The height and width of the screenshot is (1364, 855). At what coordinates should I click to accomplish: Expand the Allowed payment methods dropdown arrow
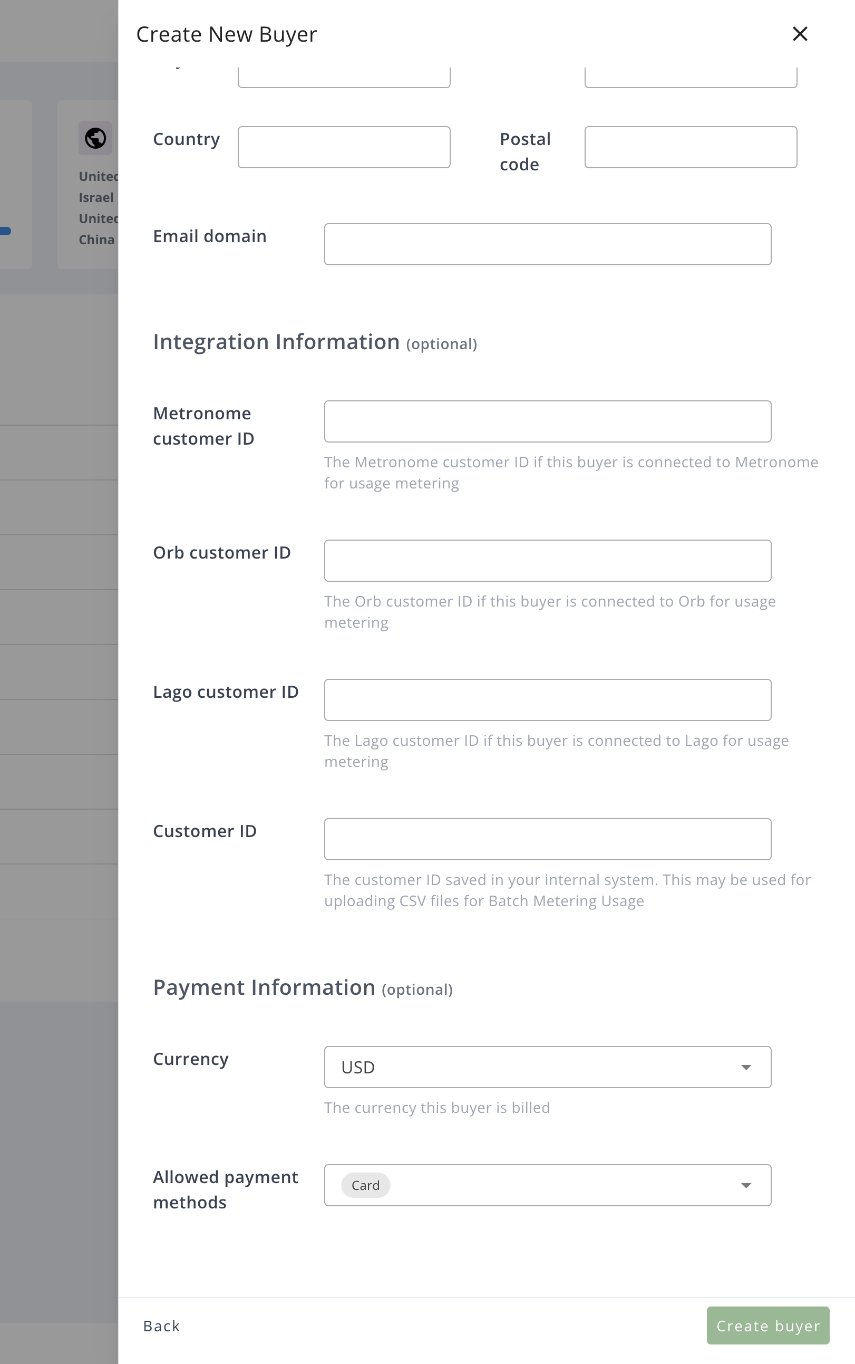pos(746,1185)
